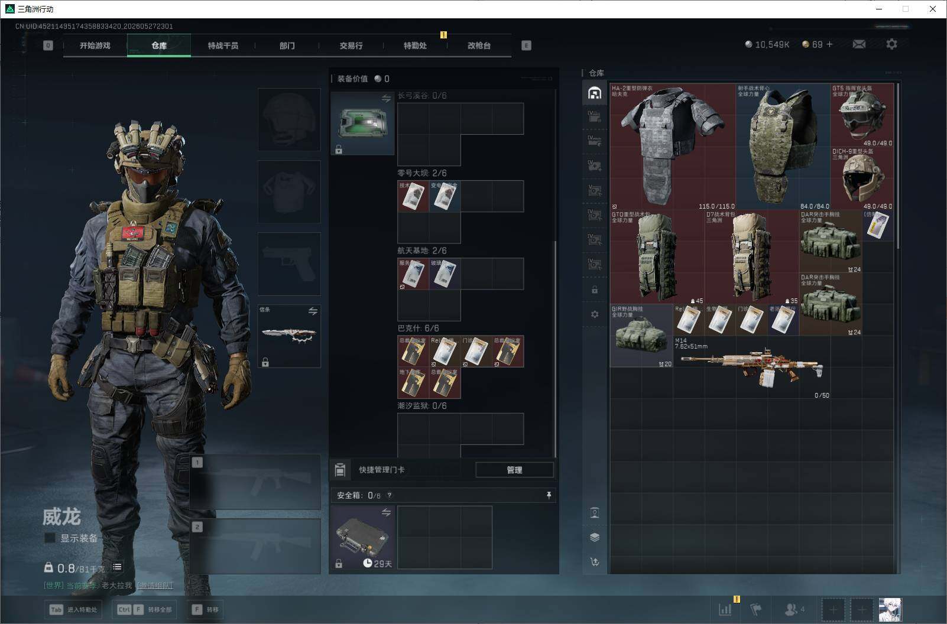Viewport: 947px width, 624px height.
Task: Click primary weapon slot 2
Action: point(255,546)
